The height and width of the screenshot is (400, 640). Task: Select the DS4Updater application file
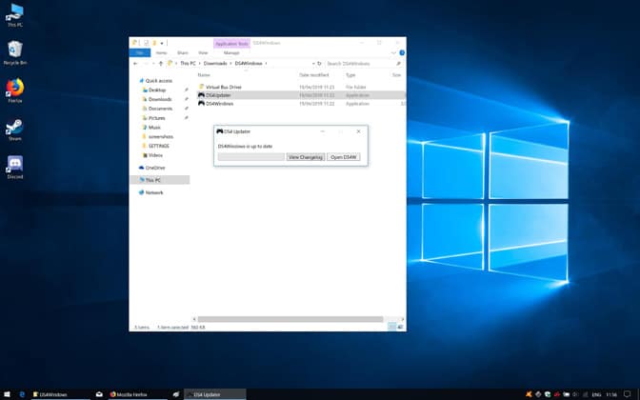click(301, 95)
